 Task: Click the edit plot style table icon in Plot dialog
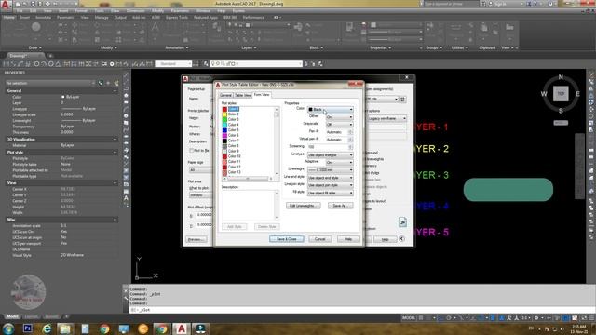[x=402, y=100]
